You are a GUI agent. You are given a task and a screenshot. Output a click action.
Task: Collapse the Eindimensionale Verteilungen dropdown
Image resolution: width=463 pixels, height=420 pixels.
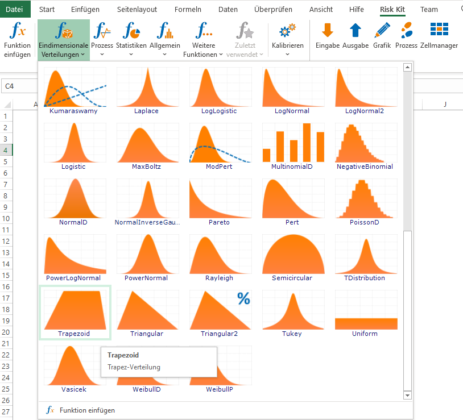coord(64,40)
